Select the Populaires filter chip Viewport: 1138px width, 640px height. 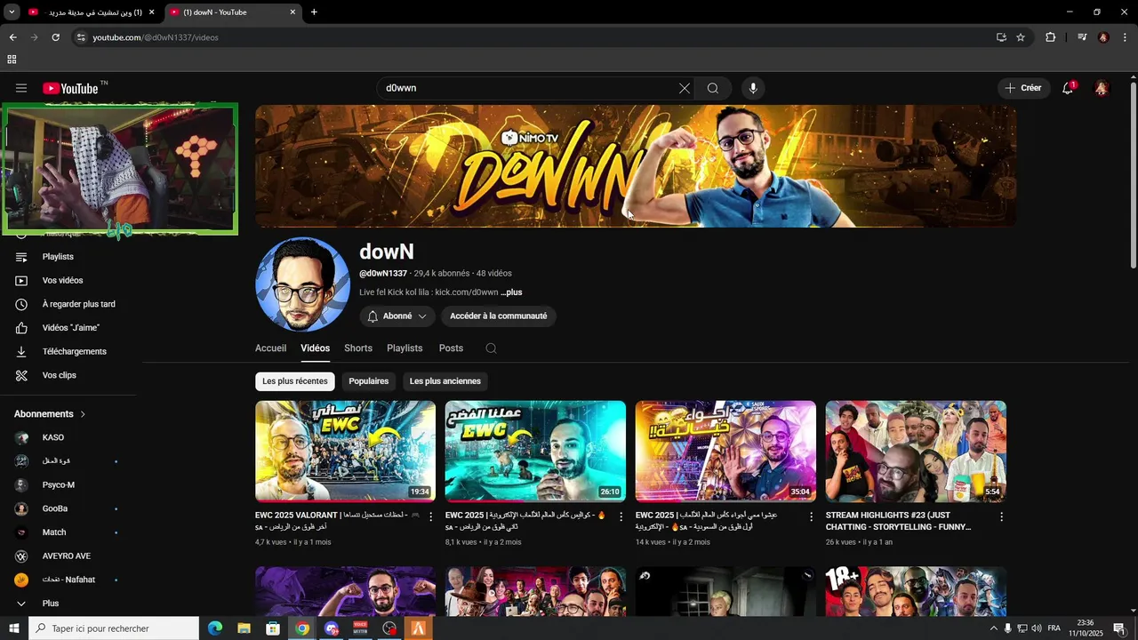369,381
